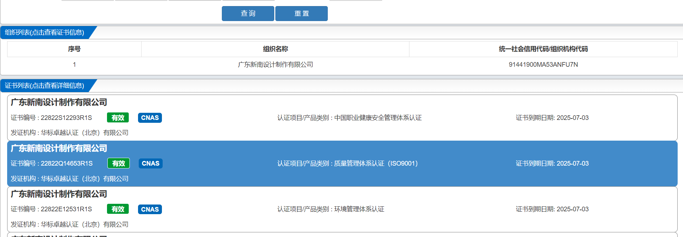
Task: Select the 序号 column header
Action: [74, 49]
